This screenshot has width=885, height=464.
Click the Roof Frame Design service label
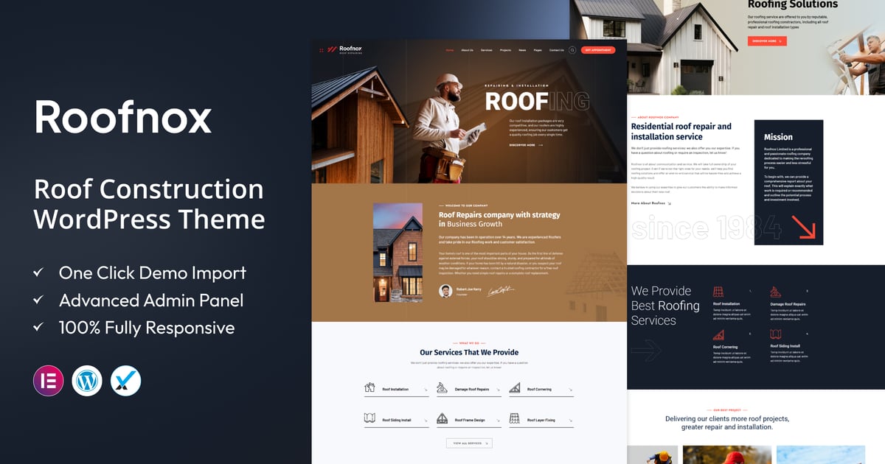470,420
